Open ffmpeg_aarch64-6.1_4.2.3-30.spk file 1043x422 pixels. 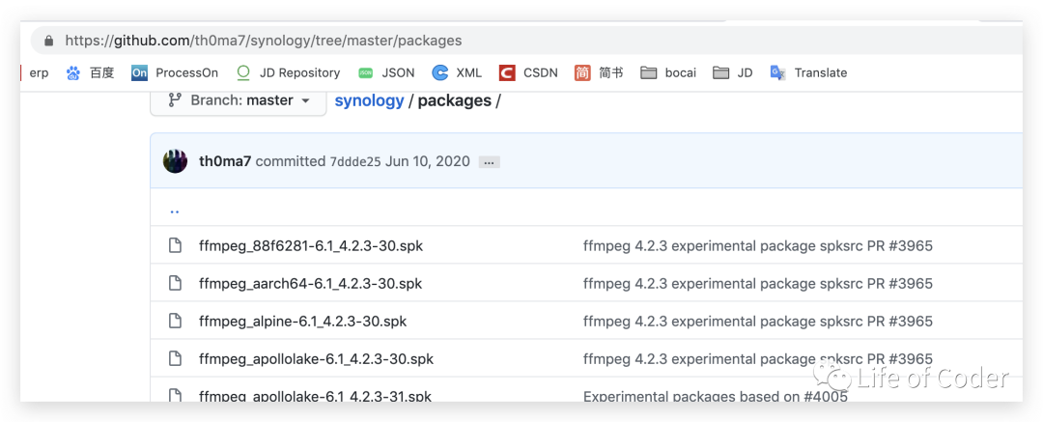[310, 283]
